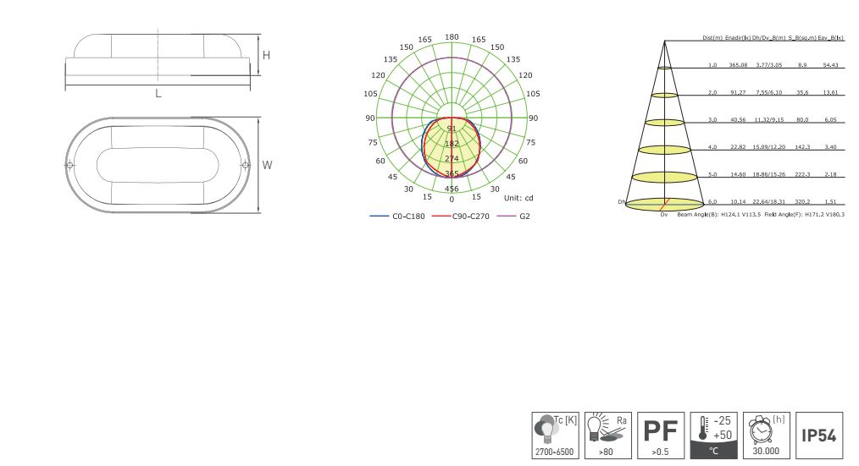This screenshot has height=466, width=859.
Task: Click the blue C0-C180 legend entry
Action: point(397,216)
